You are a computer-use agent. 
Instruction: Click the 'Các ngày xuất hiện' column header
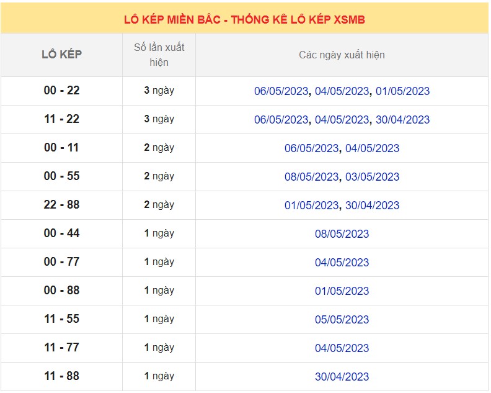tap(342, 55)
